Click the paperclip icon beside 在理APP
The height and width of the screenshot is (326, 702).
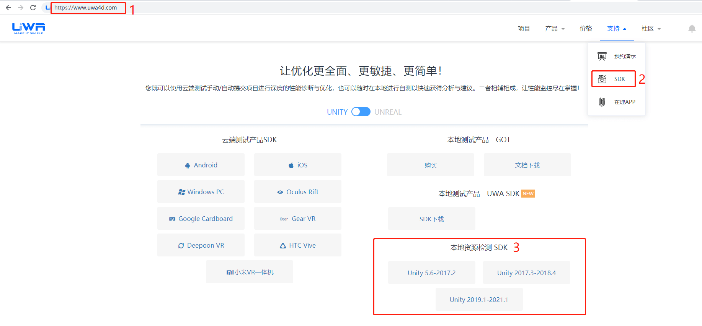[x=602, y=102]
